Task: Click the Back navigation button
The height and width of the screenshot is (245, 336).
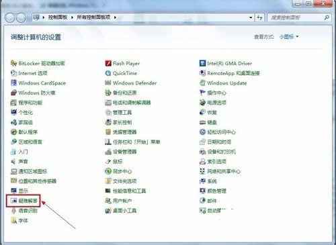Action: coord(10,17)
